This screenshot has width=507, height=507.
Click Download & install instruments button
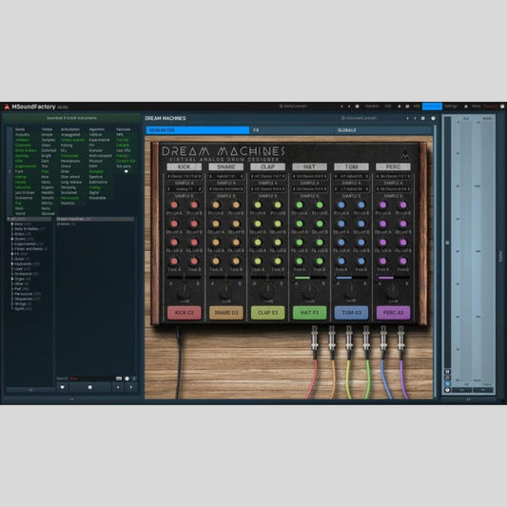(x=71, y=118)
